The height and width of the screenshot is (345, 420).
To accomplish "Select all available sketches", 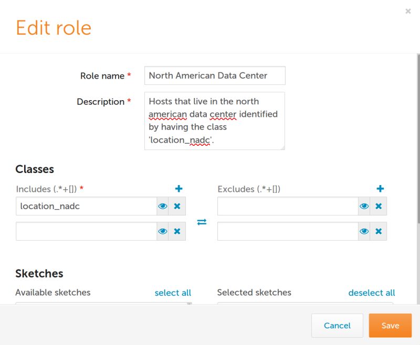I will (x=173, y=293).
